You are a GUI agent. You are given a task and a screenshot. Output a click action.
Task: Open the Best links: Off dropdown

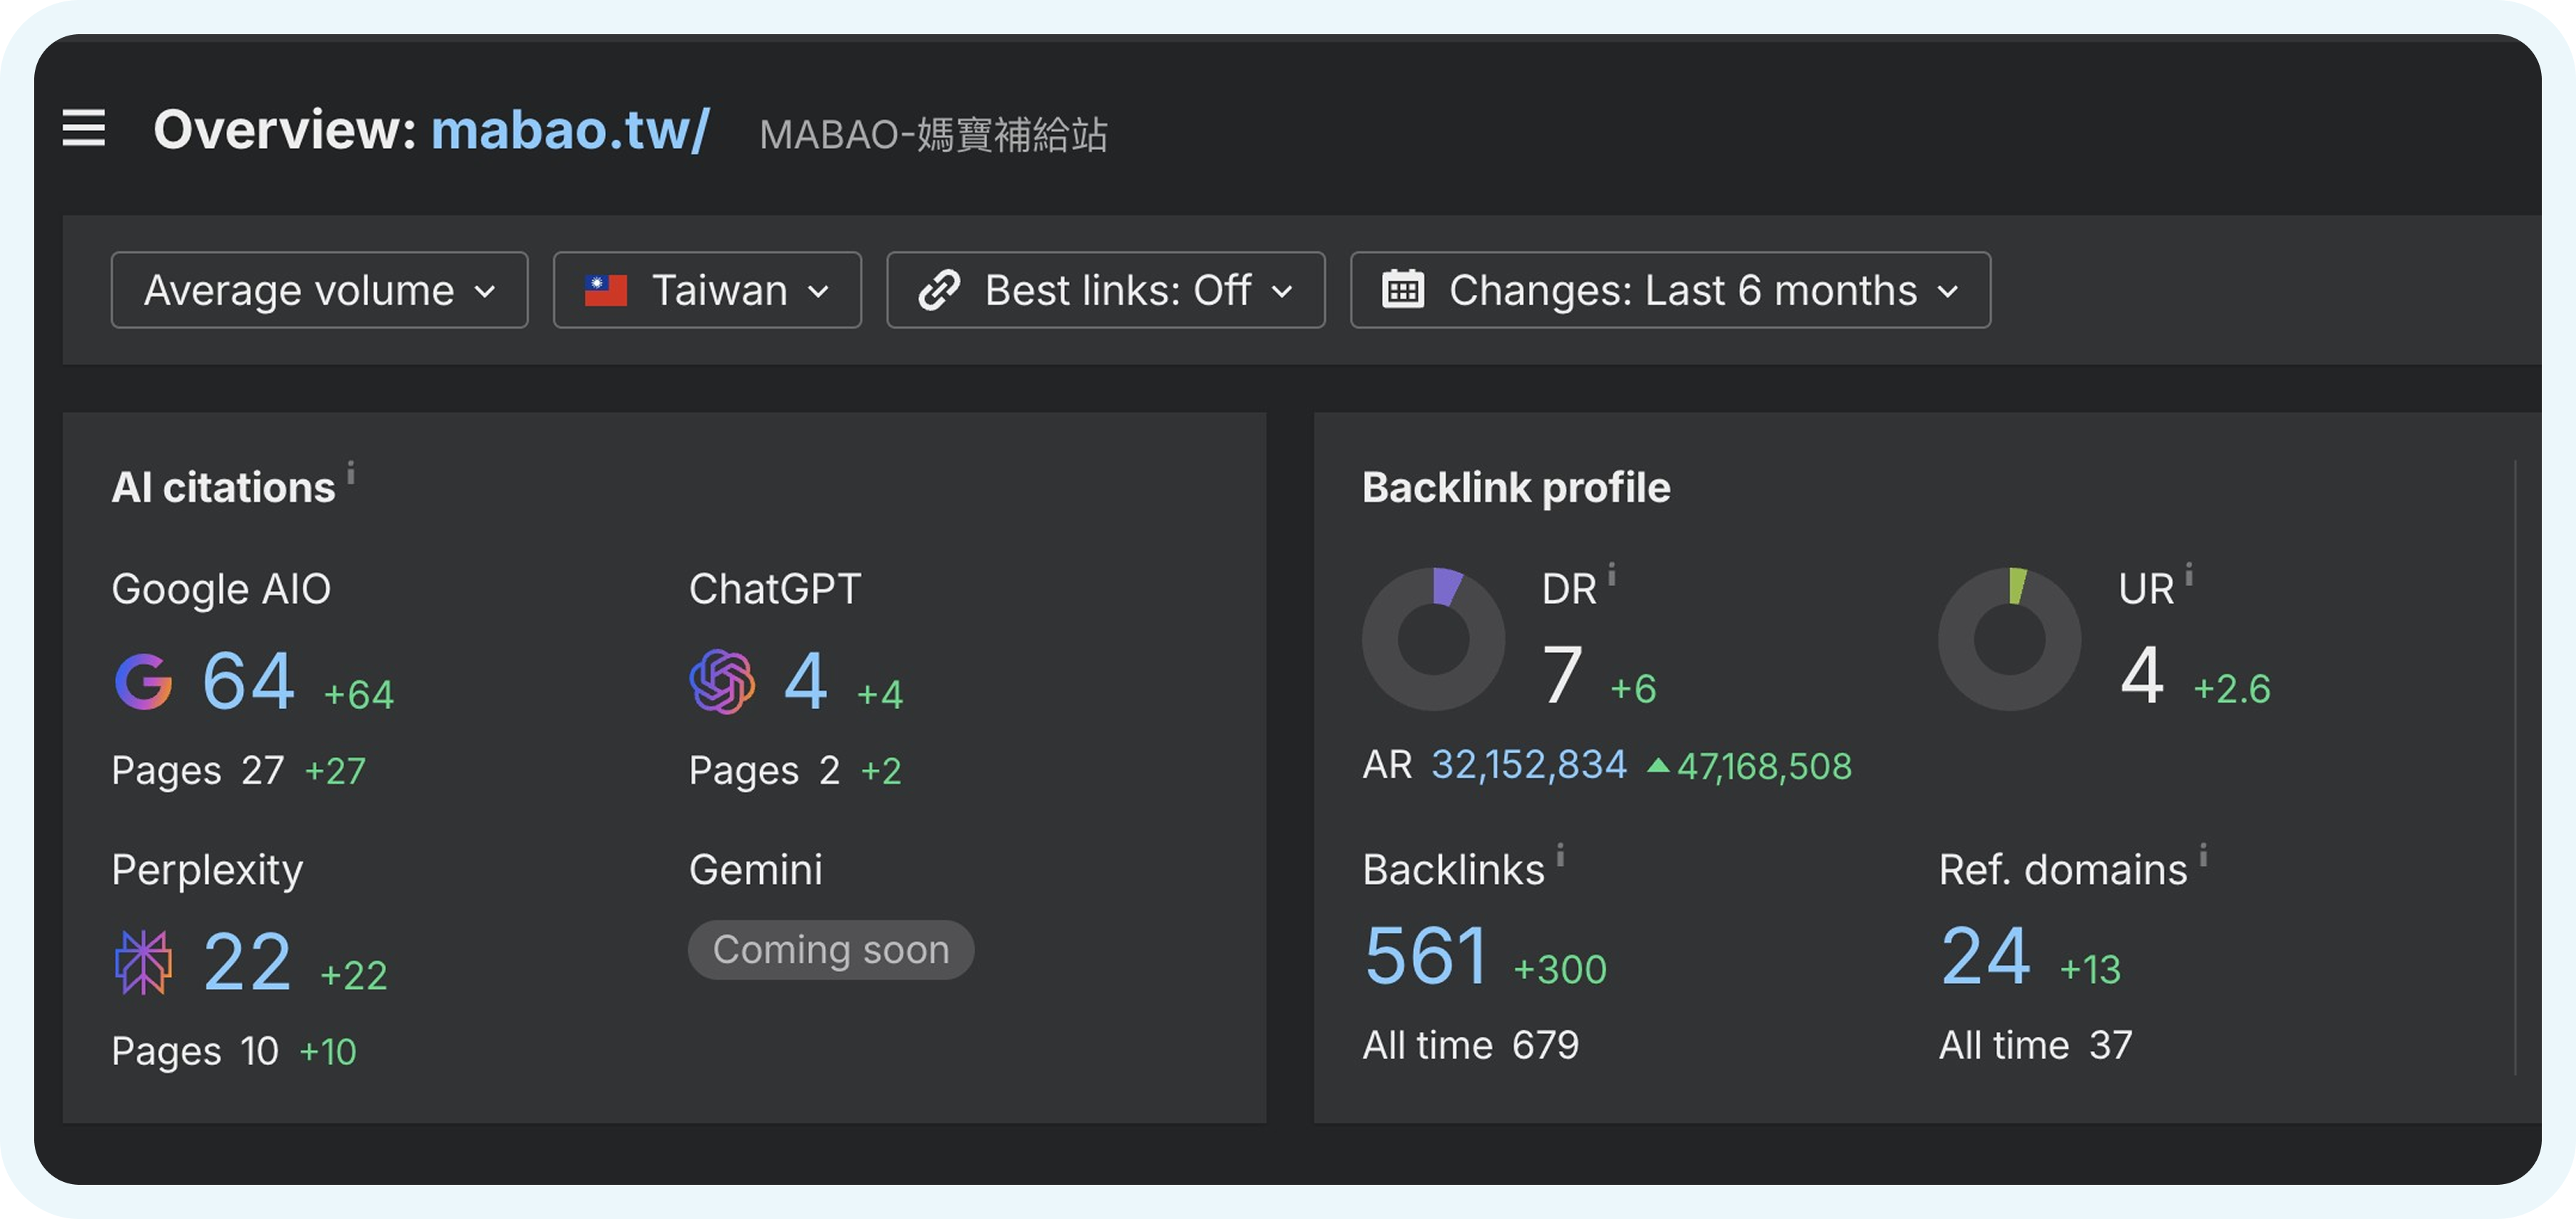pos(1106,290)
